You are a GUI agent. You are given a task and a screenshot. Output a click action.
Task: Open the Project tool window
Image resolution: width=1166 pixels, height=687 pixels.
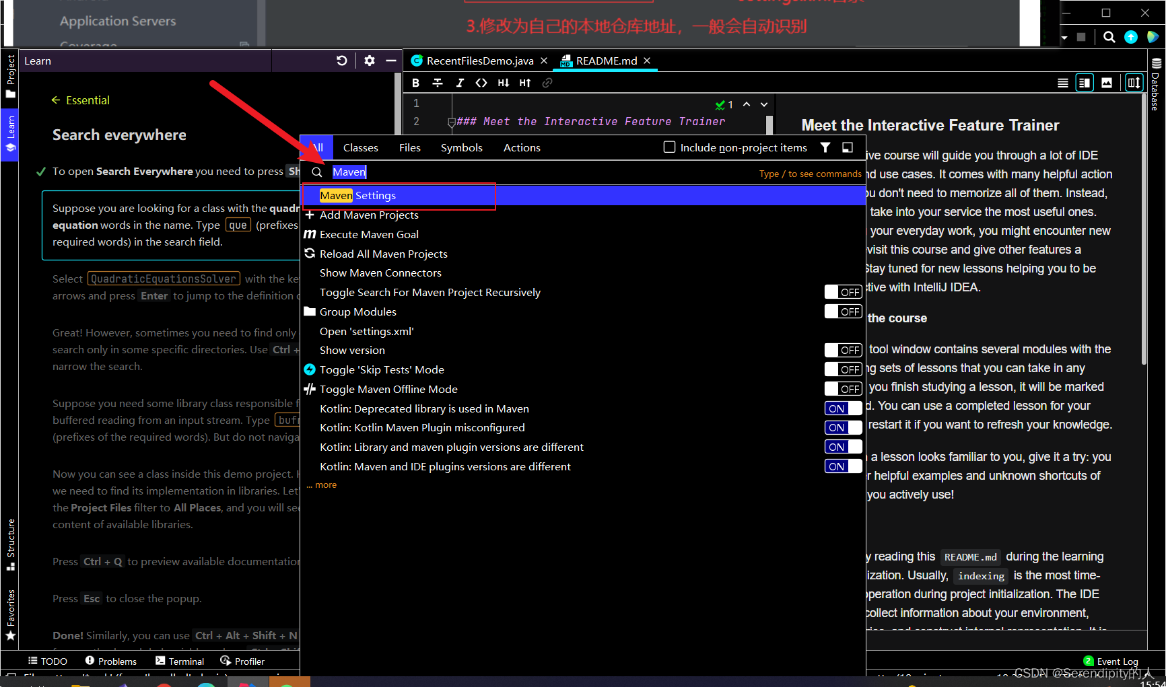pyautogui.click(x=10, y=76)
